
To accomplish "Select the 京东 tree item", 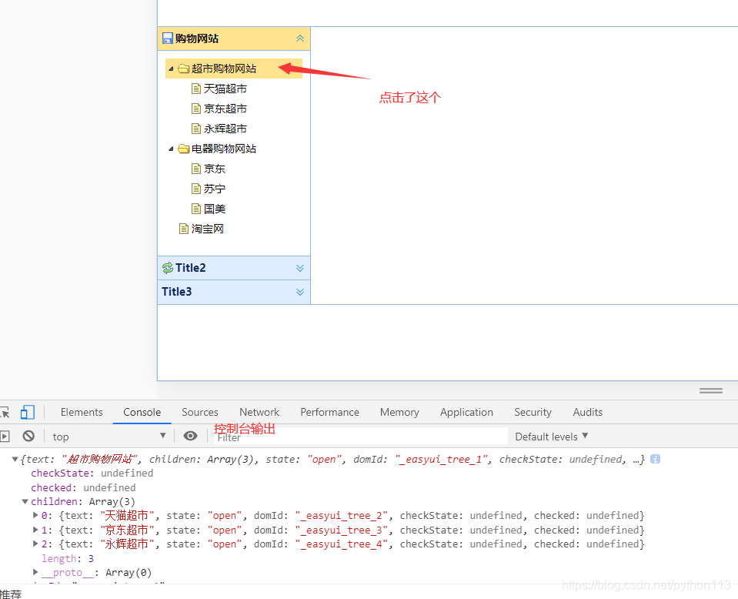I will click(x=215, y=169).
